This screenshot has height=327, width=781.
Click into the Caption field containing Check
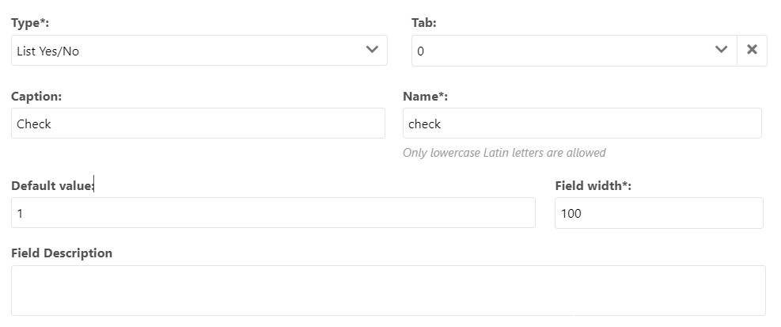coord(199,124)
